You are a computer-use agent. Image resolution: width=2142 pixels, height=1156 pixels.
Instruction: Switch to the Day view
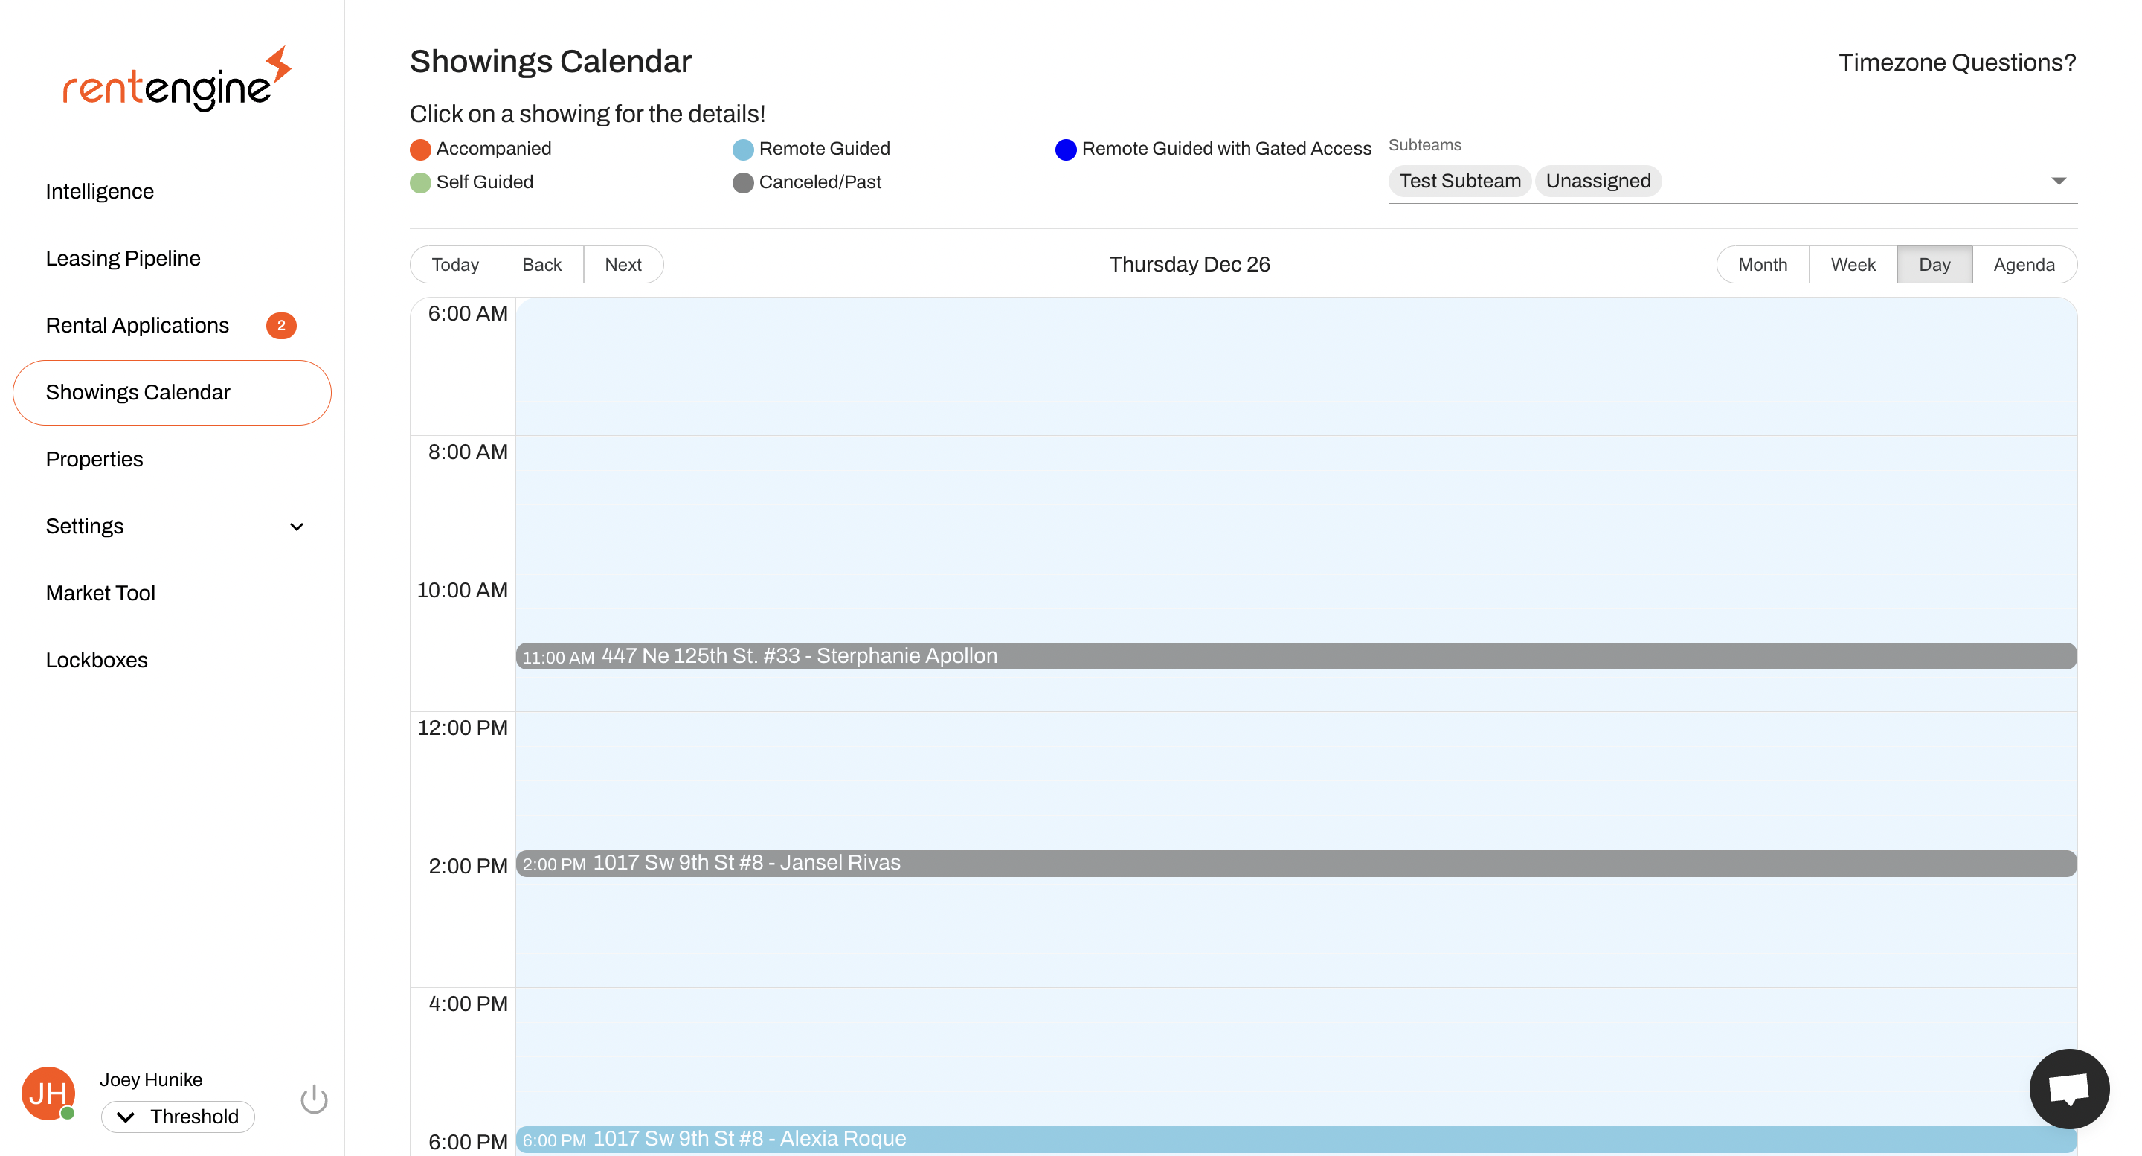tap(1935, 263)
